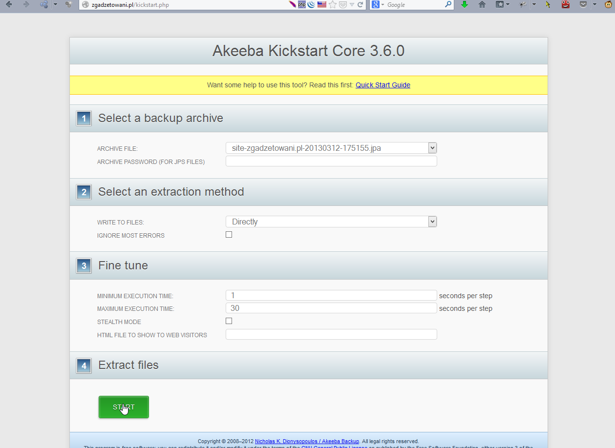Click the Maximum Execution Time field
The height and width of the screenshot is (448, 615).
click(x=331, y=308)
